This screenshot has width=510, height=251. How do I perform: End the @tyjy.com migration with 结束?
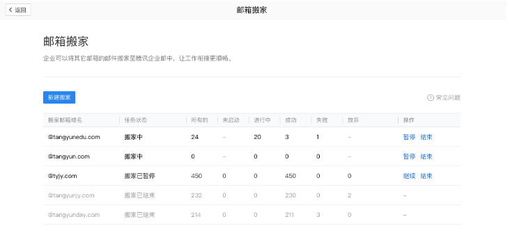tap(426, 176)
